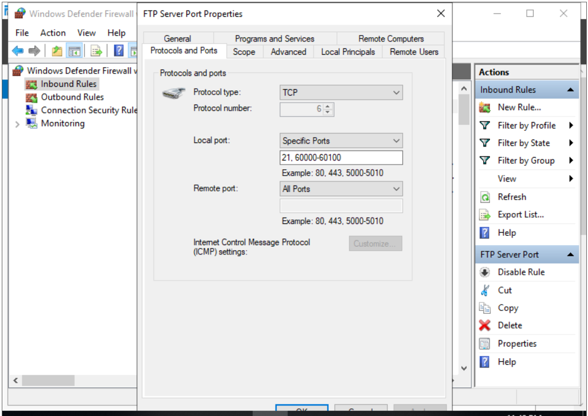Click the Refresh icon in Actions pane
The width and height of the screenshot is (588, 416).
(485, 197)
